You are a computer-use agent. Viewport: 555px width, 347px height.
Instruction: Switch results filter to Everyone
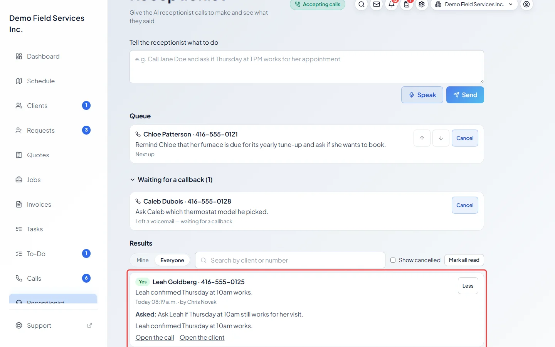(172, 260)
